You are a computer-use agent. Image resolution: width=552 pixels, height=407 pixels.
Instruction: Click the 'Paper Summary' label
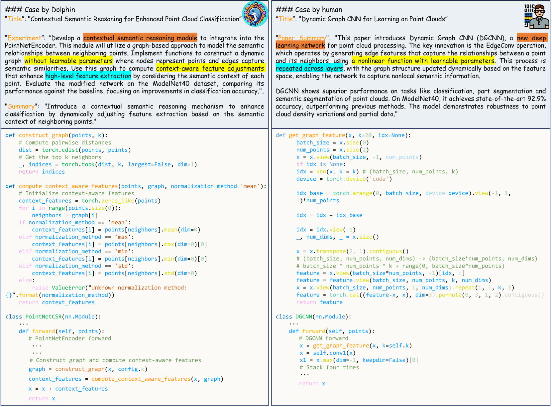(x=301, y=38)
